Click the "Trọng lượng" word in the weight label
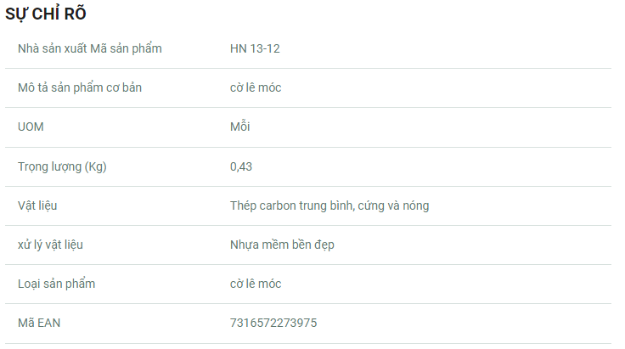This screenshot has width=625, height=349. click(48, 166)
